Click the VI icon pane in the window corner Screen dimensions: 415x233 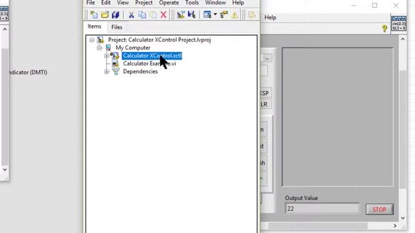[x=399, y=23]
